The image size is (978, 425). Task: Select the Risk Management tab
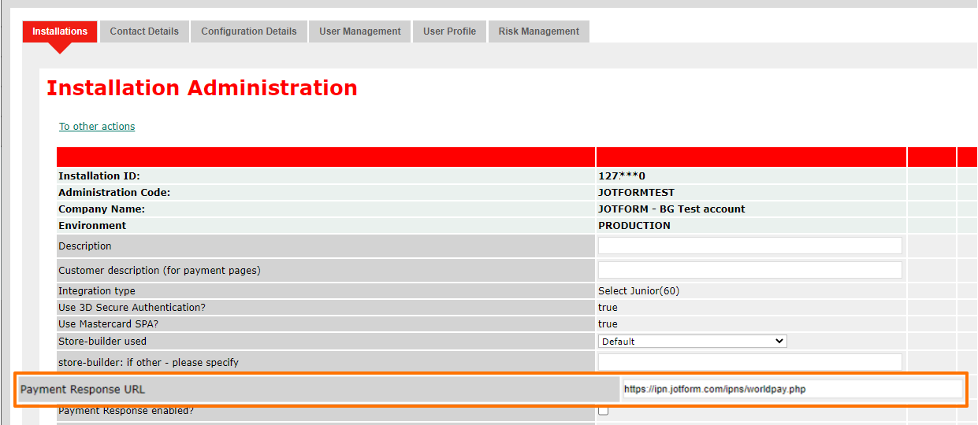click(x=539, y=31)
